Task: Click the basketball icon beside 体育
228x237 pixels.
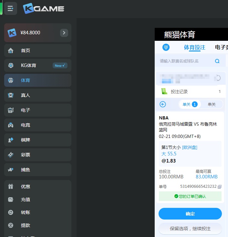Action: point(11,80)
